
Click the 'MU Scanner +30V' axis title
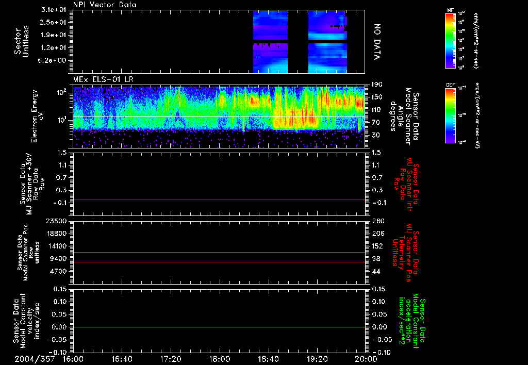(x=32, y=184)
